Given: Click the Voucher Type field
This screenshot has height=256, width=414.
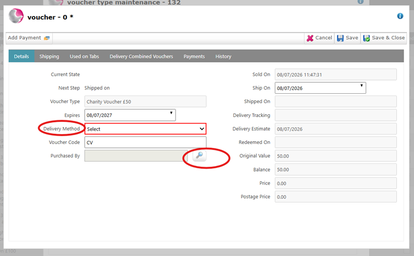Looking at the screenshot, I should [145, 102].
